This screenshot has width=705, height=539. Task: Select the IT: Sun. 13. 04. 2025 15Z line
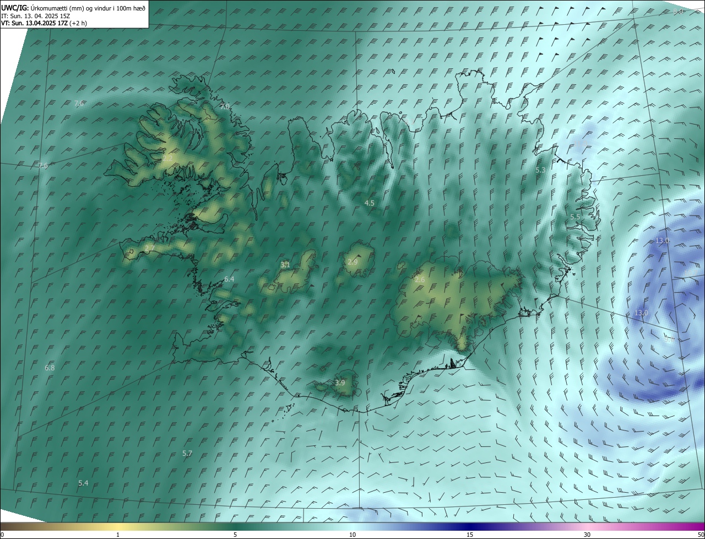click(x=35, y=15)
